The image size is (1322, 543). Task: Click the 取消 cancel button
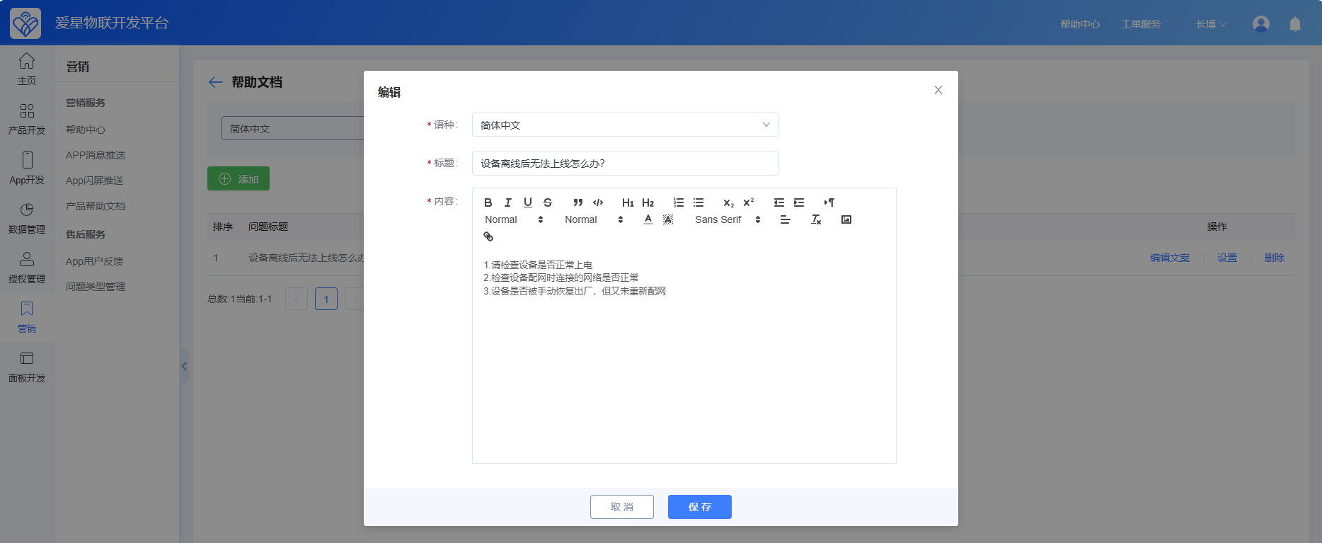coord(622,507)
